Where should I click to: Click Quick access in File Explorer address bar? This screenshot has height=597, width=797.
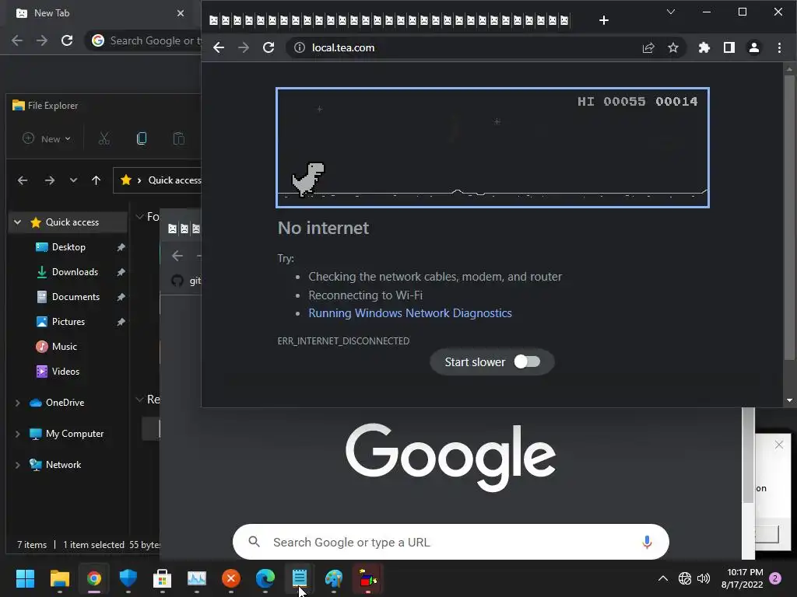tap(174, 180)
